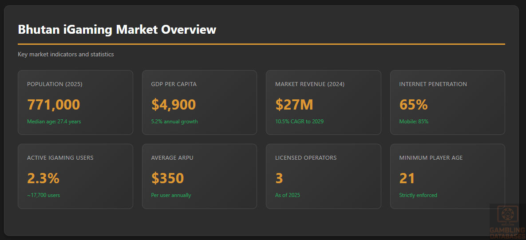Screen dimensions: 526x240
Task: Select the Licensed Operators card label
Action: tap(306, 158)
